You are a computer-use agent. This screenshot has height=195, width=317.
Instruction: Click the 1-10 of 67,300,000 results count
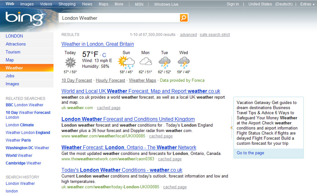click(152, 35)
